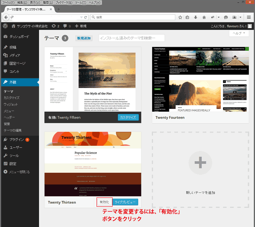Open ツール(T) browser menu

pos(81,3)
